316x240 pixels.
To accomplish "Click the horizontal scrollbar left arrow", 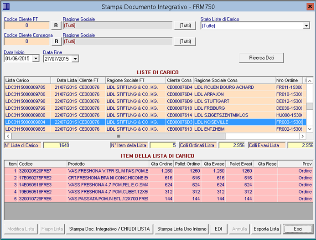I will (x=8, y=136).
